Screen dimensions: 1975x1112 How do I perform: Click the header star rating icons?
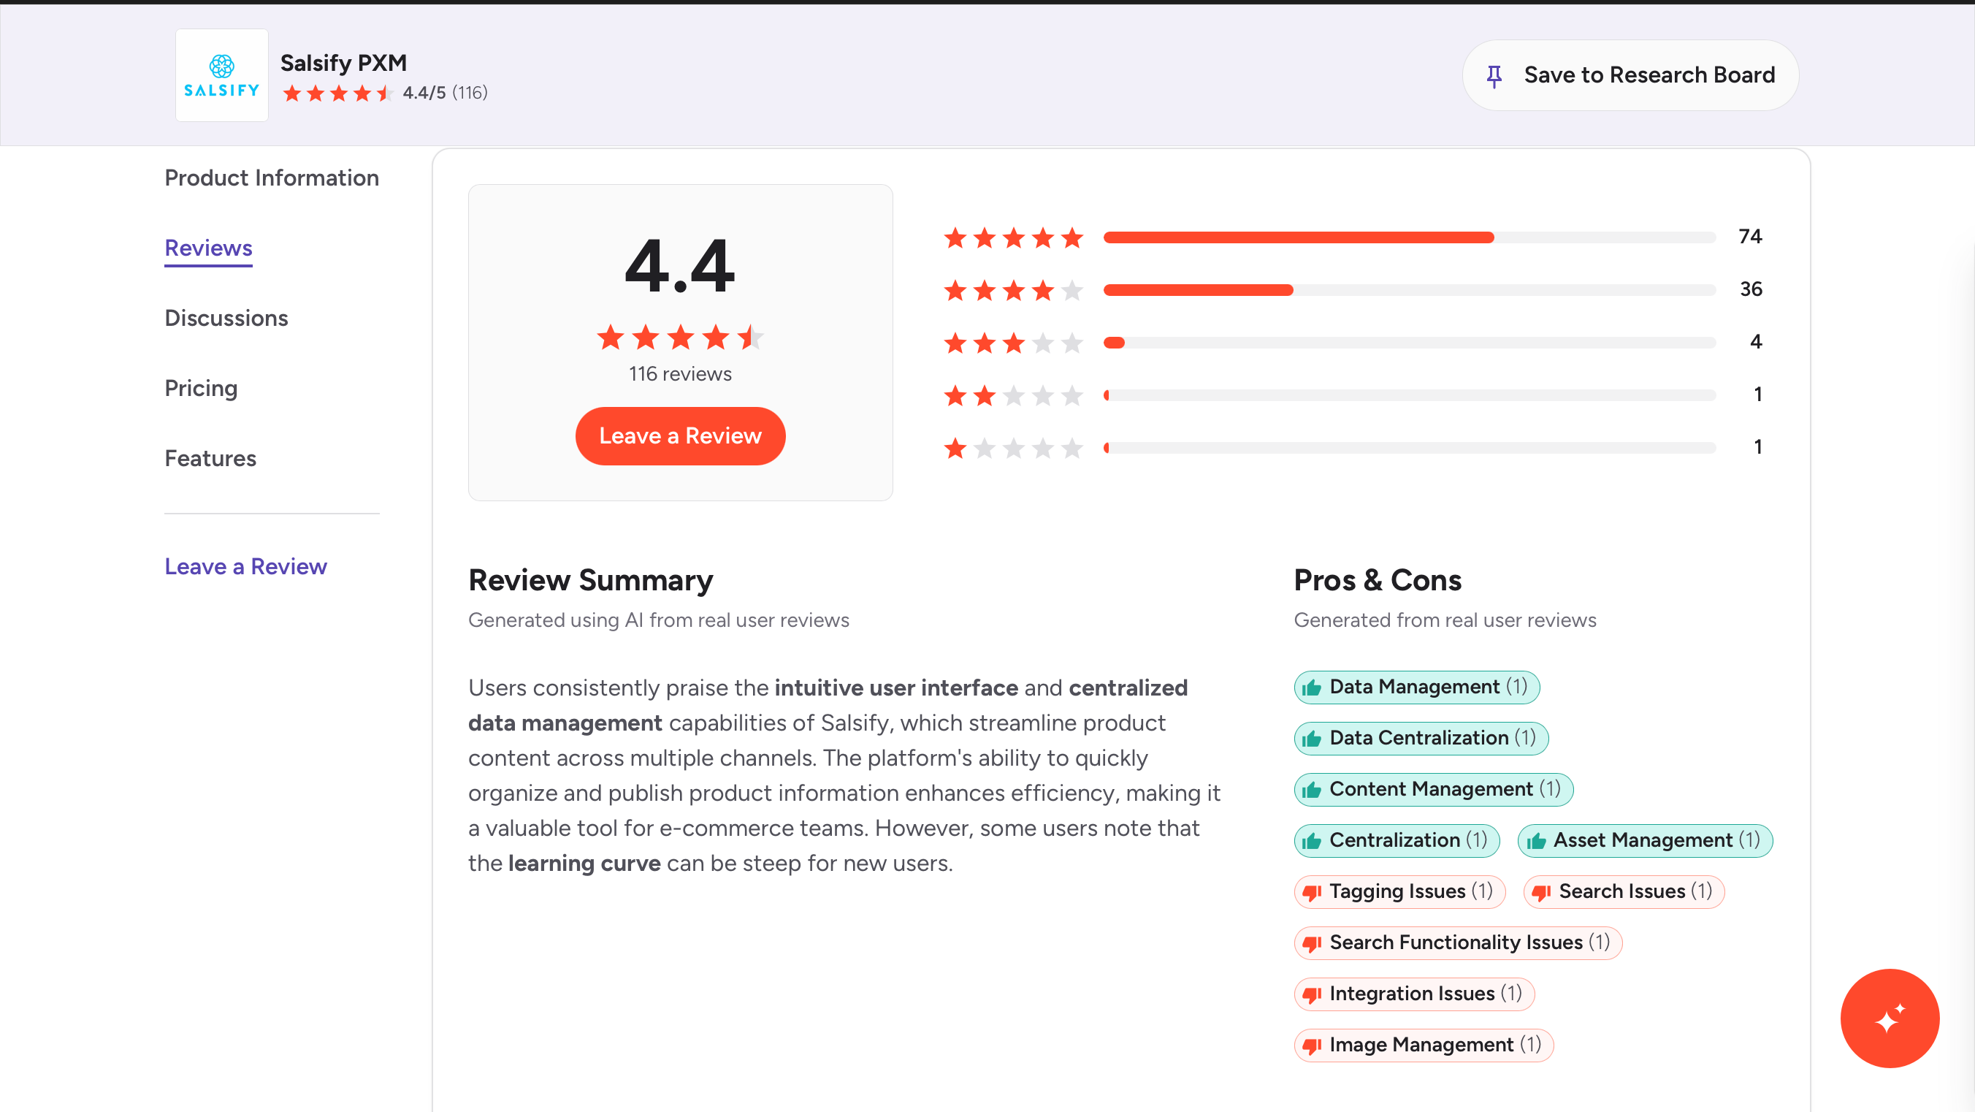tap(338, 94)
